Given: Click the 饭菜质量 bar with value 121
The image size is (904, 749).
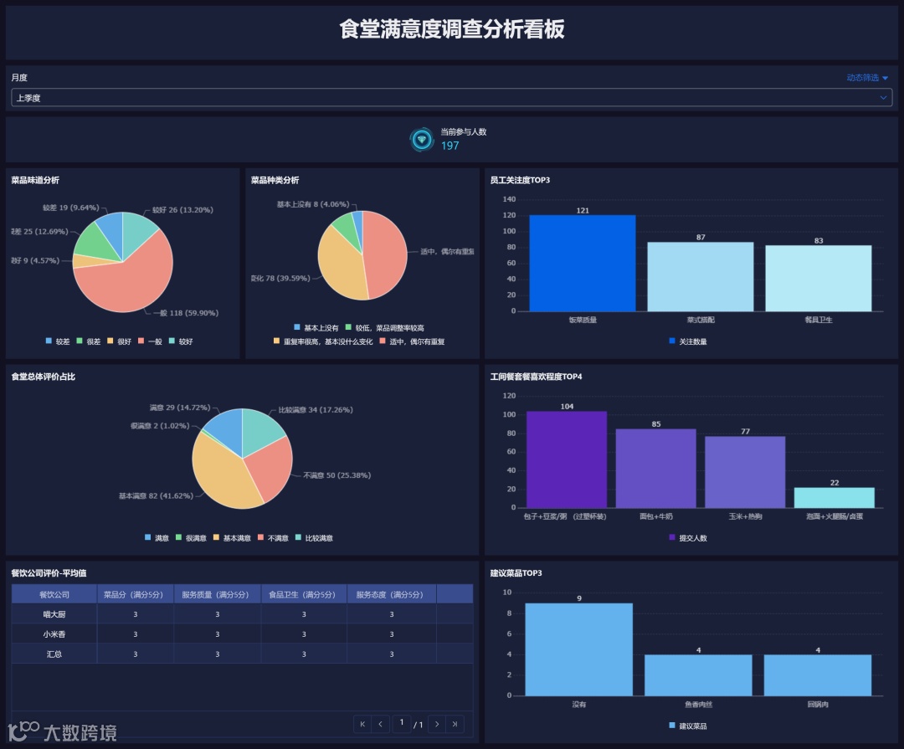Looking at the screenshot, I should [583, 264].
